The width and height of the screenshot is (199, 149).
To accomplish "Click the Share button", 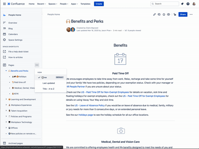I will [x=183, y=15].
